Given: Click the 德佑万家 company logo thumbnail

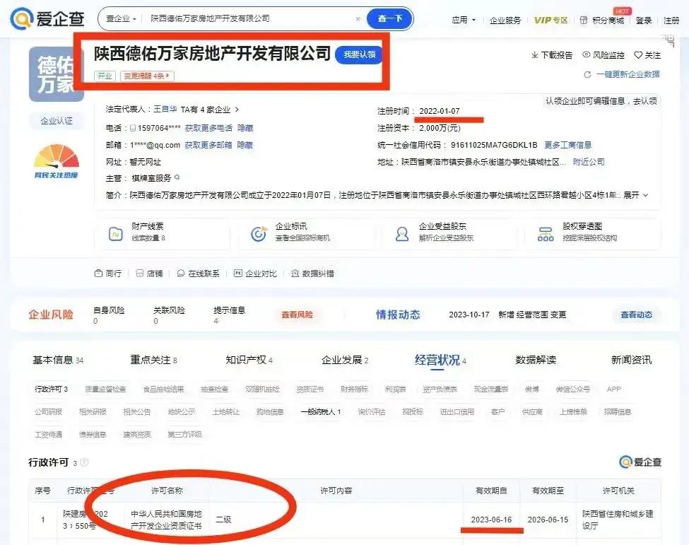Looking at the screenshot, I should click(x=57, y=74).
